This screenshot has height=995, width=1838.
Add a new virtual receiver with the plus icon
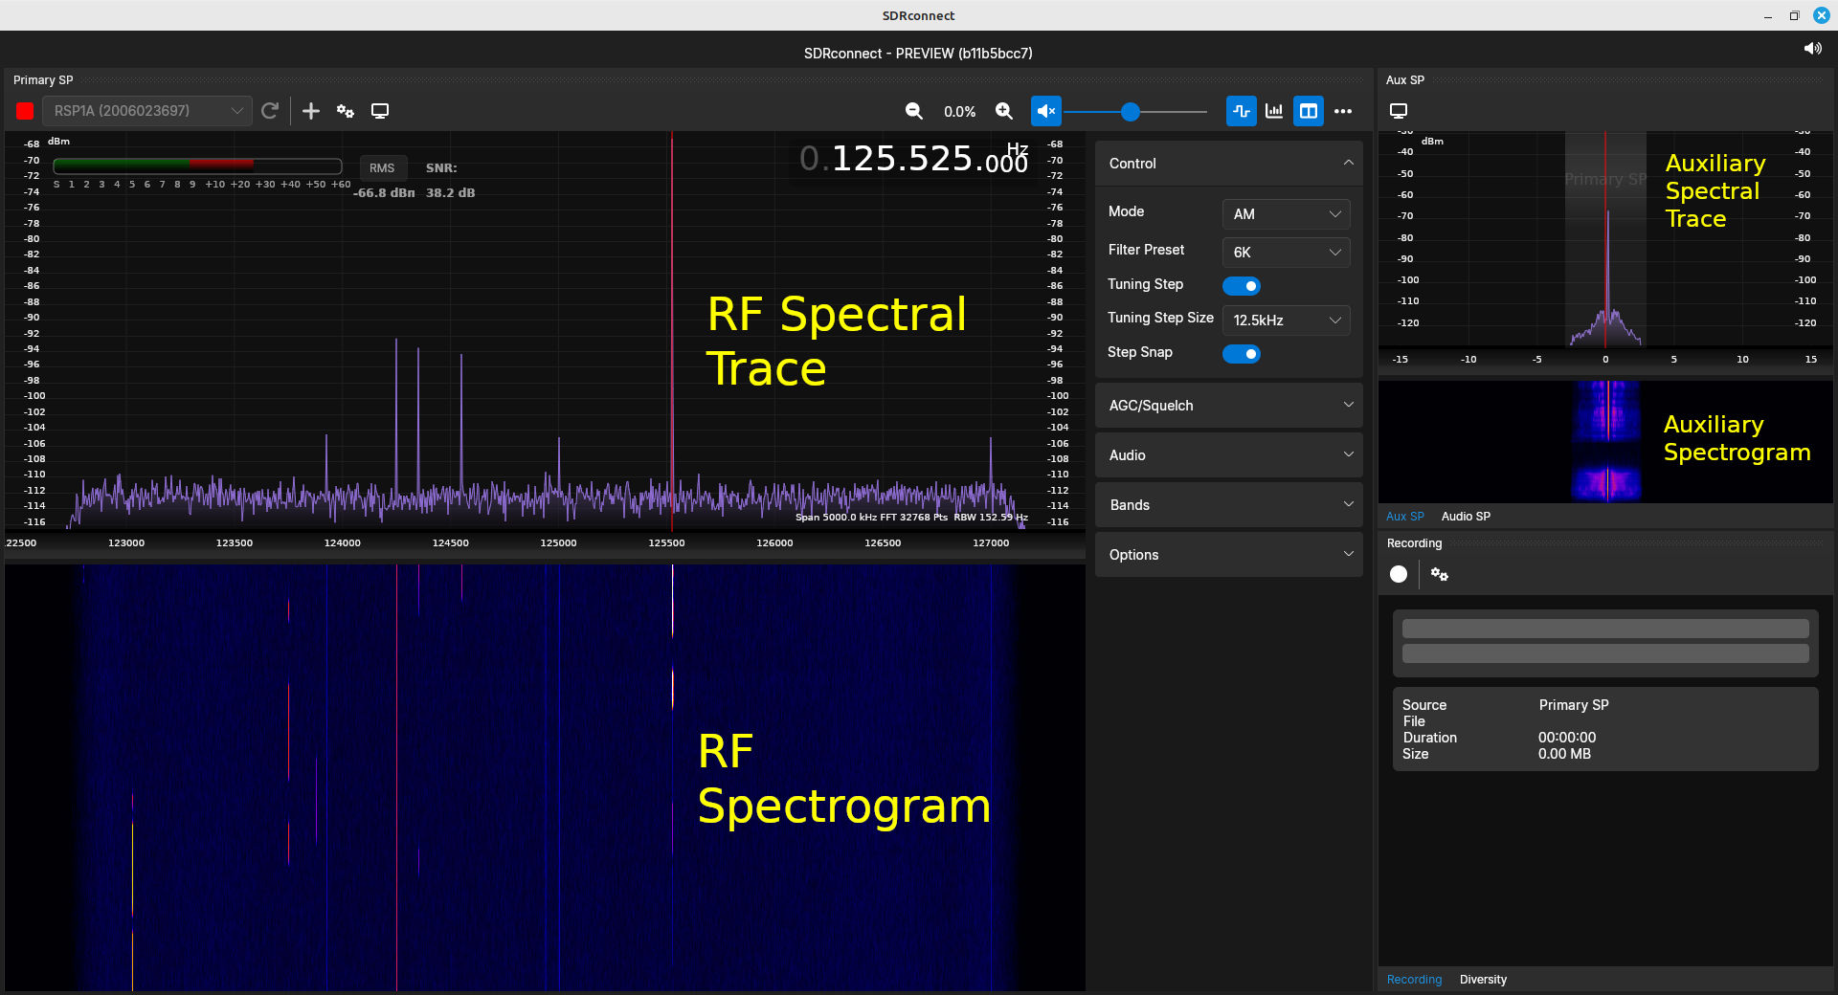[311, 111]
